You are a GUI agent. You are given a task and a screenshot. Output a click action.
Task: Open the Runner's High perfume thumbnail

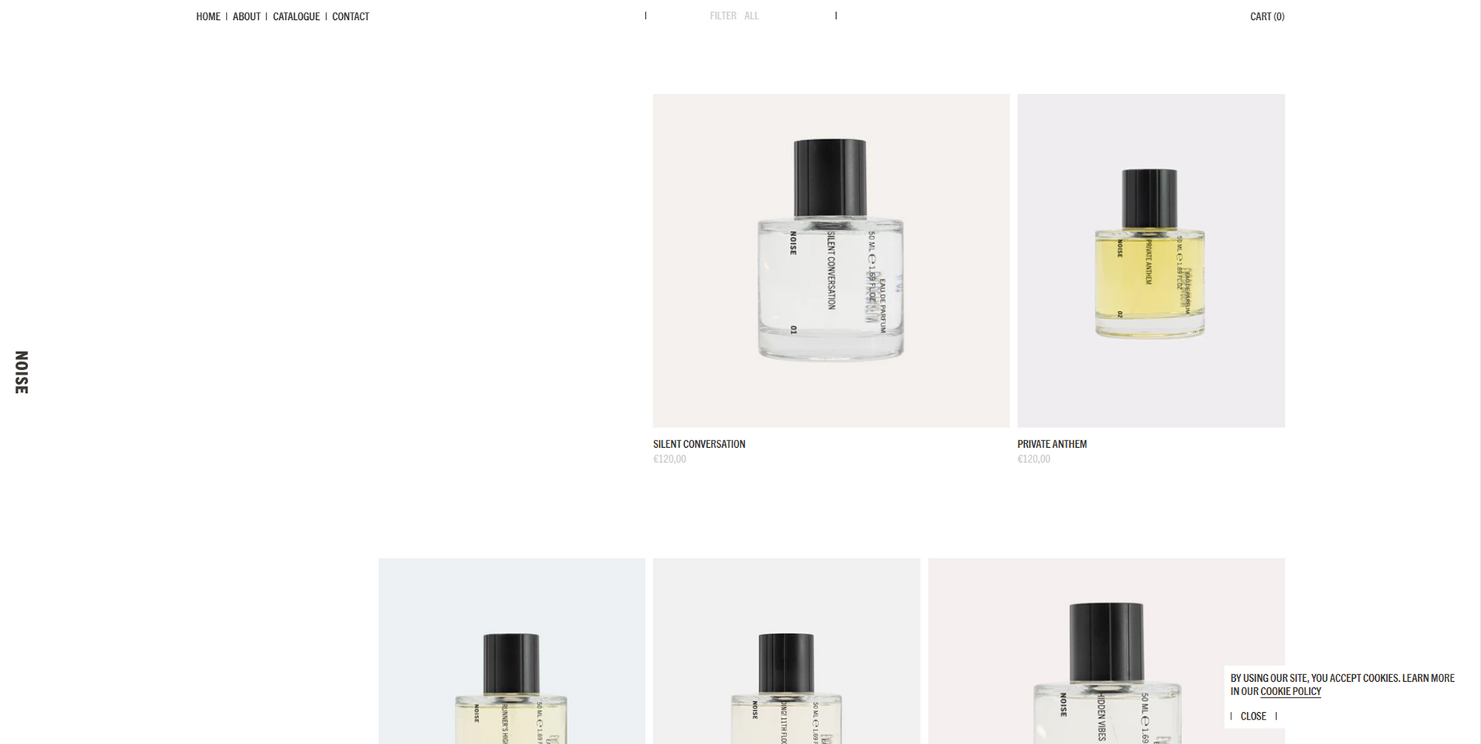512,651
